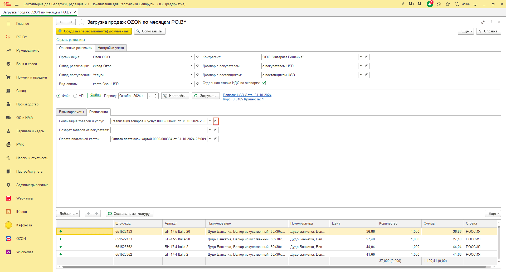Open Возврат товаров от покупателя open icon
The height and width of the screenshot is (272, 506).
click(216, 130)
